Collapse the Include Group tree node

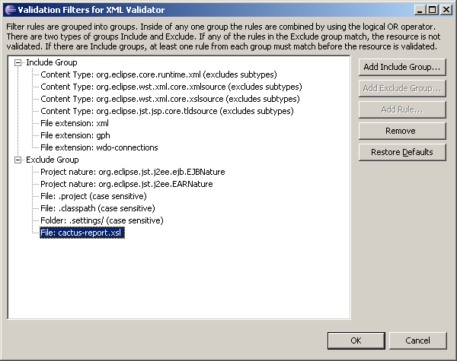(x=18, y=62)
